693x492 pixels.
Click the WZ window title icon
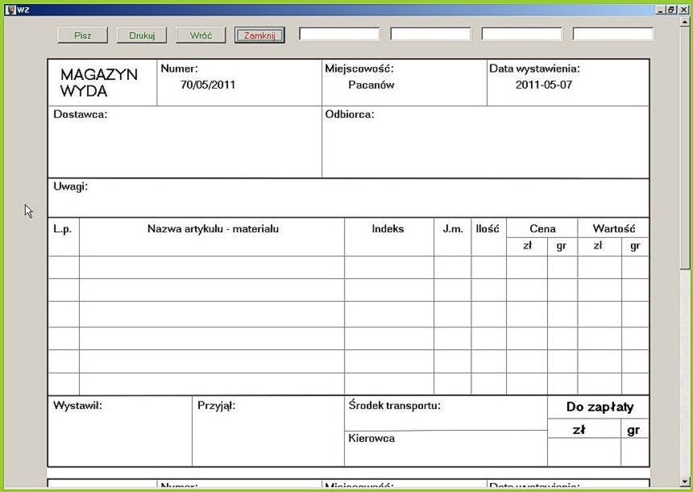11,10
